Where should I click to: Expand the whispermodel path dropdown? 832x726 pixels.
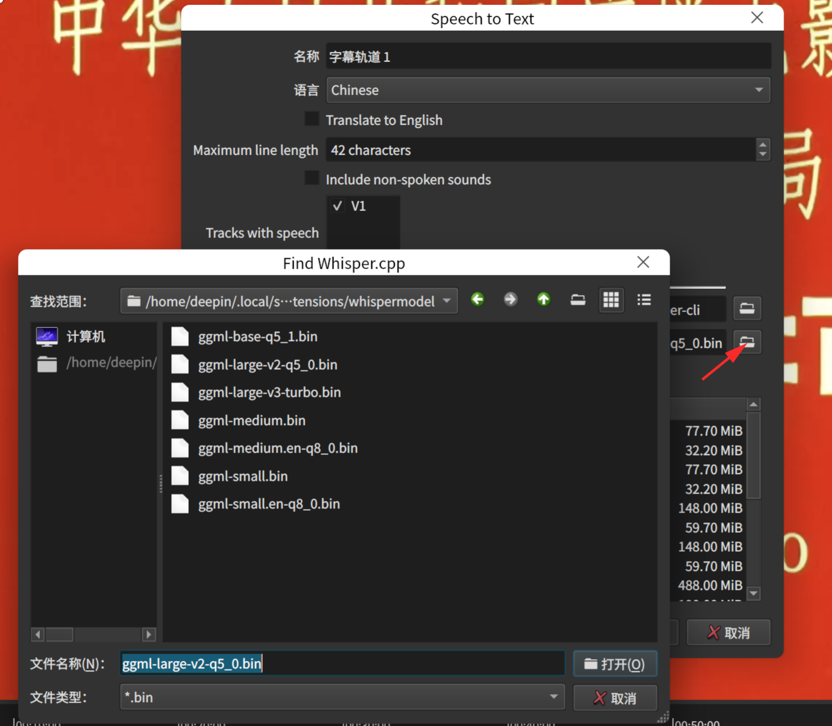coord(289,301)
